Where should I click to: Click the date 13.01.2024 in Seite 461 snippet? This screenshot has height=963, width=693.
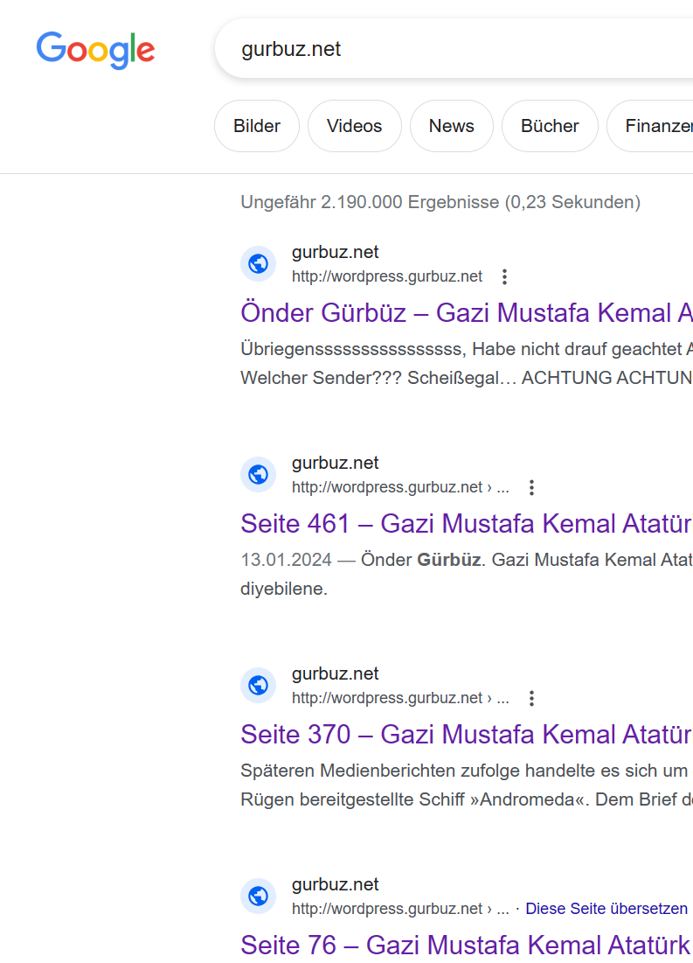click(286, 560)
